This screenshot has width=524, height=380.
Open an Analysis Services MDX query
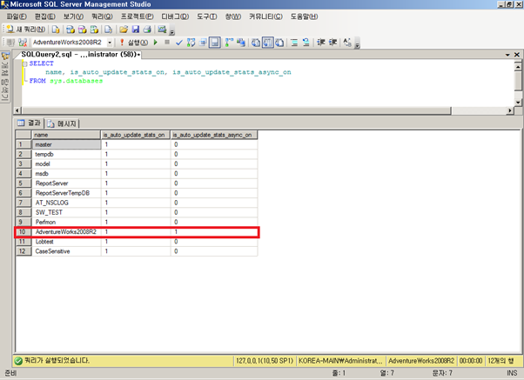(x=71, y=30)
